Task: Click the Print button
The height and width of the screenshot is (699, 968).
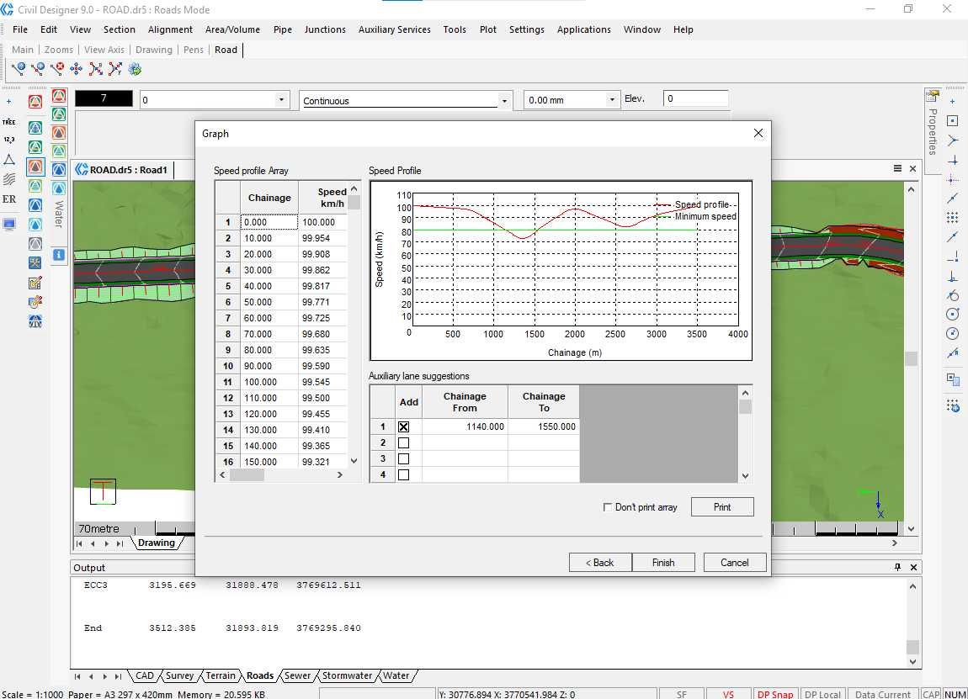Action: click(x=722, y=507)
